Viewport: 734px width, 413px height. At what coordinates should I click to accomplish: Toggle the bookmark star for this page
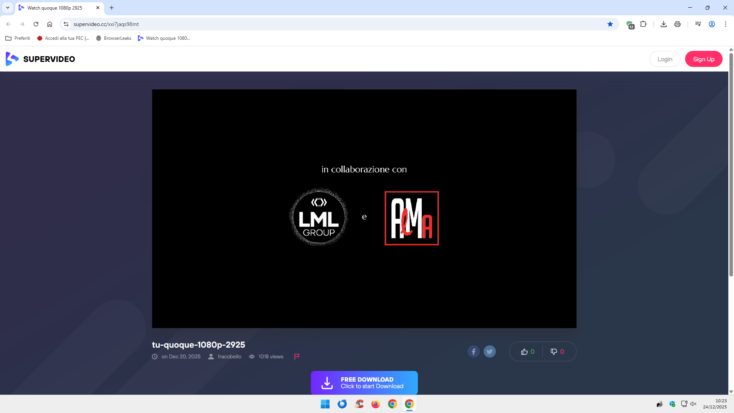610,24
